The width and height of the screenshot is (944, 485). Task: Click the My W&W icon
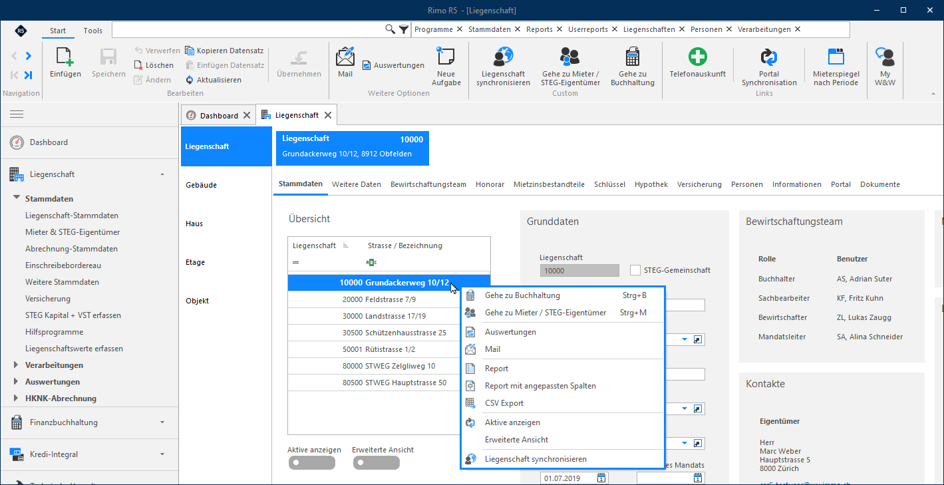coord(884,57)
